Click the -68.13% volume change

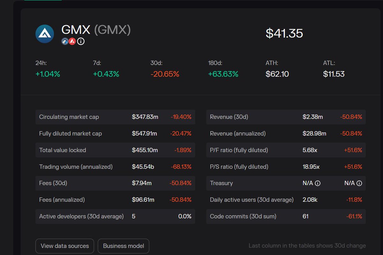click(x=181, y=167)
